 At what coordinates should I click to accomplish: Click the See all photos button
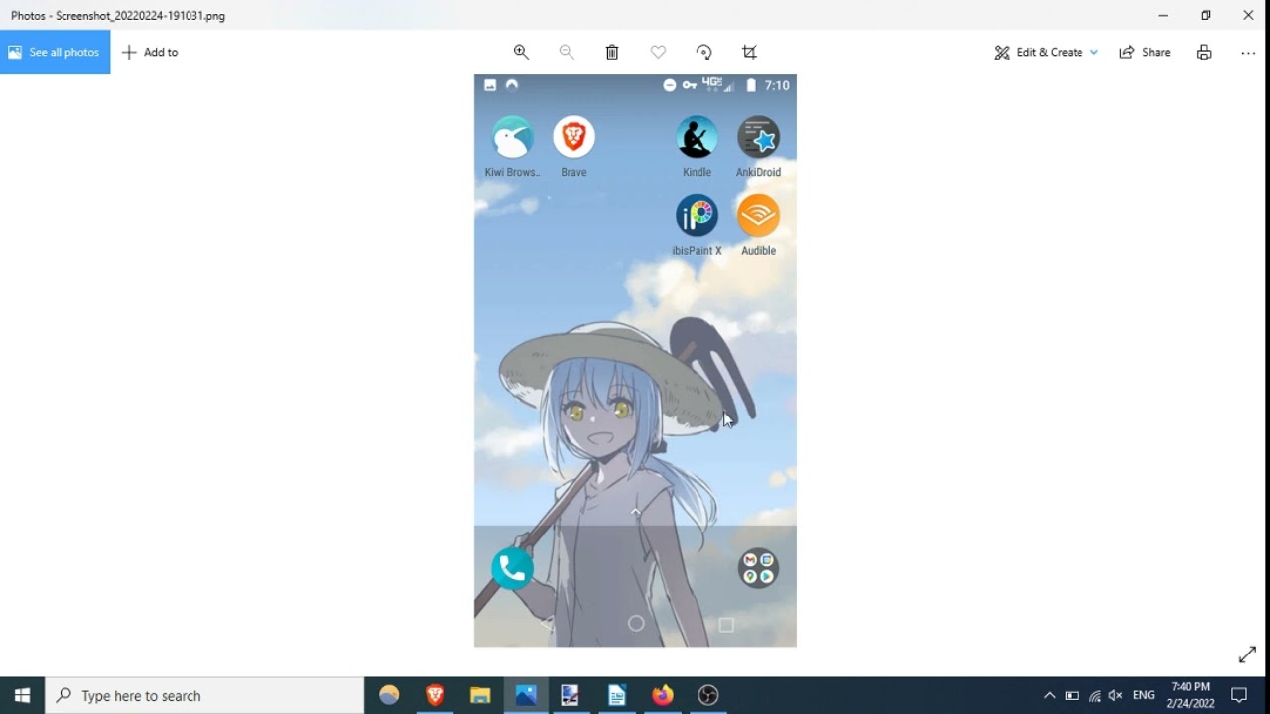tap(56, 52)
